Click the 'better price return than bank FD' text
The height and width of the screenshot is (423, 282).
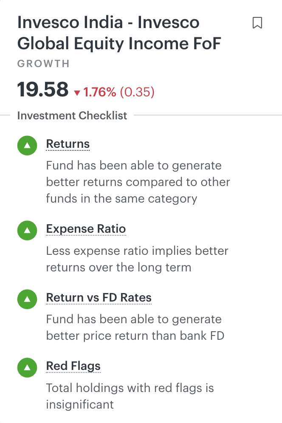pyautogui.click(x=135, y=336)
